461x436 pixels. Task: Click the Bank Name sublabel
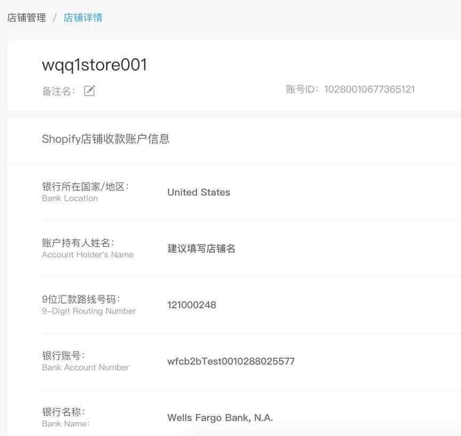(x=66, y=424)
